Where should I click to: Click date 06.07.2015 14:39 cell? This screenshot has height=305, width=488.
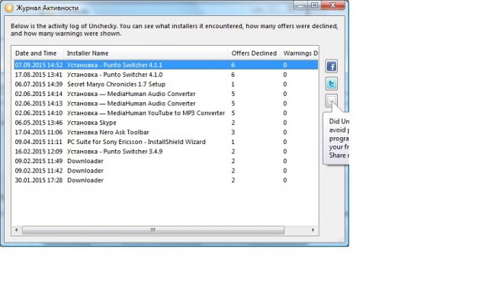[39, 85]
